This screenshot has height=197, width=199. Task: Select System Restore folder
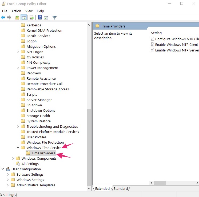[39, 121]
